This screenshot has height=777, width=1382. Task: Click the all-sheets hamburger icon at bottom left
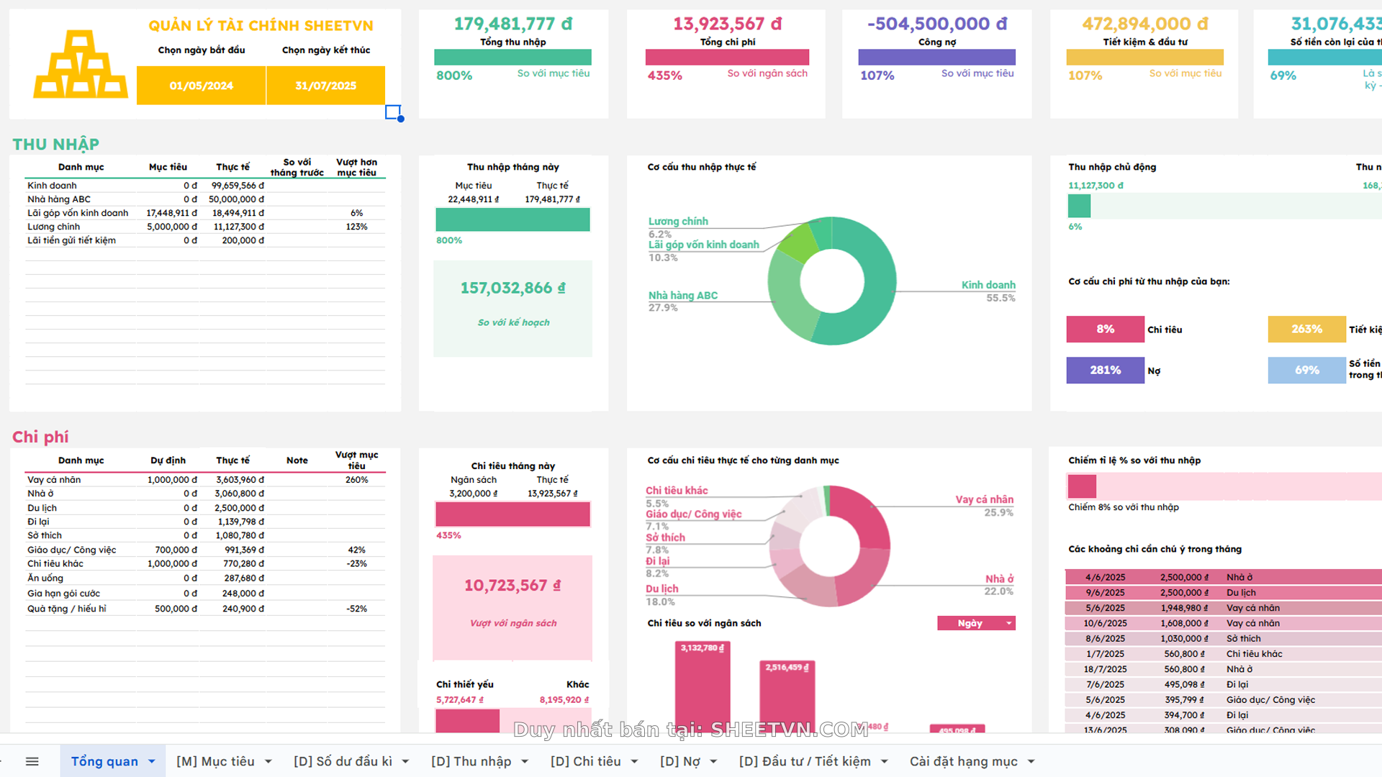pos(32,760)
